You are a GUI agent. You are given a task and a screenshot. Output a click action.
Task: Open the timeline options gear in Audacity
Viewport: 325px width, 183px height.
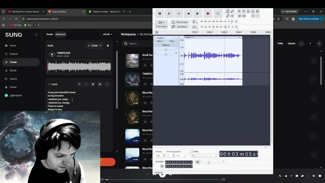[157, 32]
